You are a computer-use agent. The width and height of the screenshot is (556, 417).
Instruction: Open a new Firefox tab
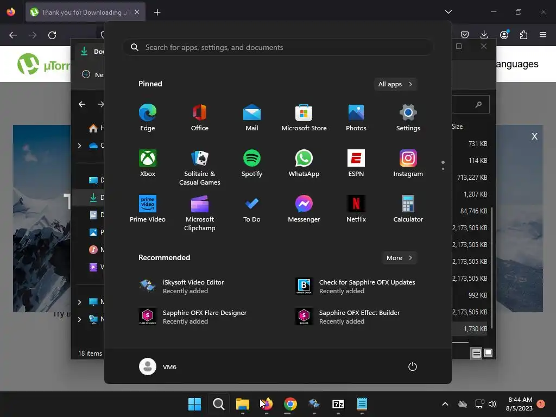157,12
